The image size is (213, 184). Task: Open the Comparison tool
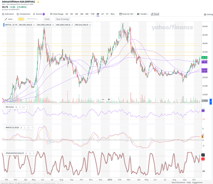coord(23,14)
